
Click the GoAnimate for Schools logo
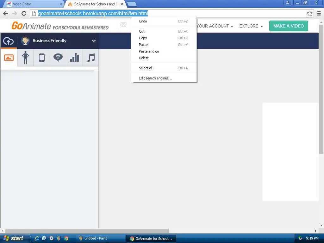[60, 26]
